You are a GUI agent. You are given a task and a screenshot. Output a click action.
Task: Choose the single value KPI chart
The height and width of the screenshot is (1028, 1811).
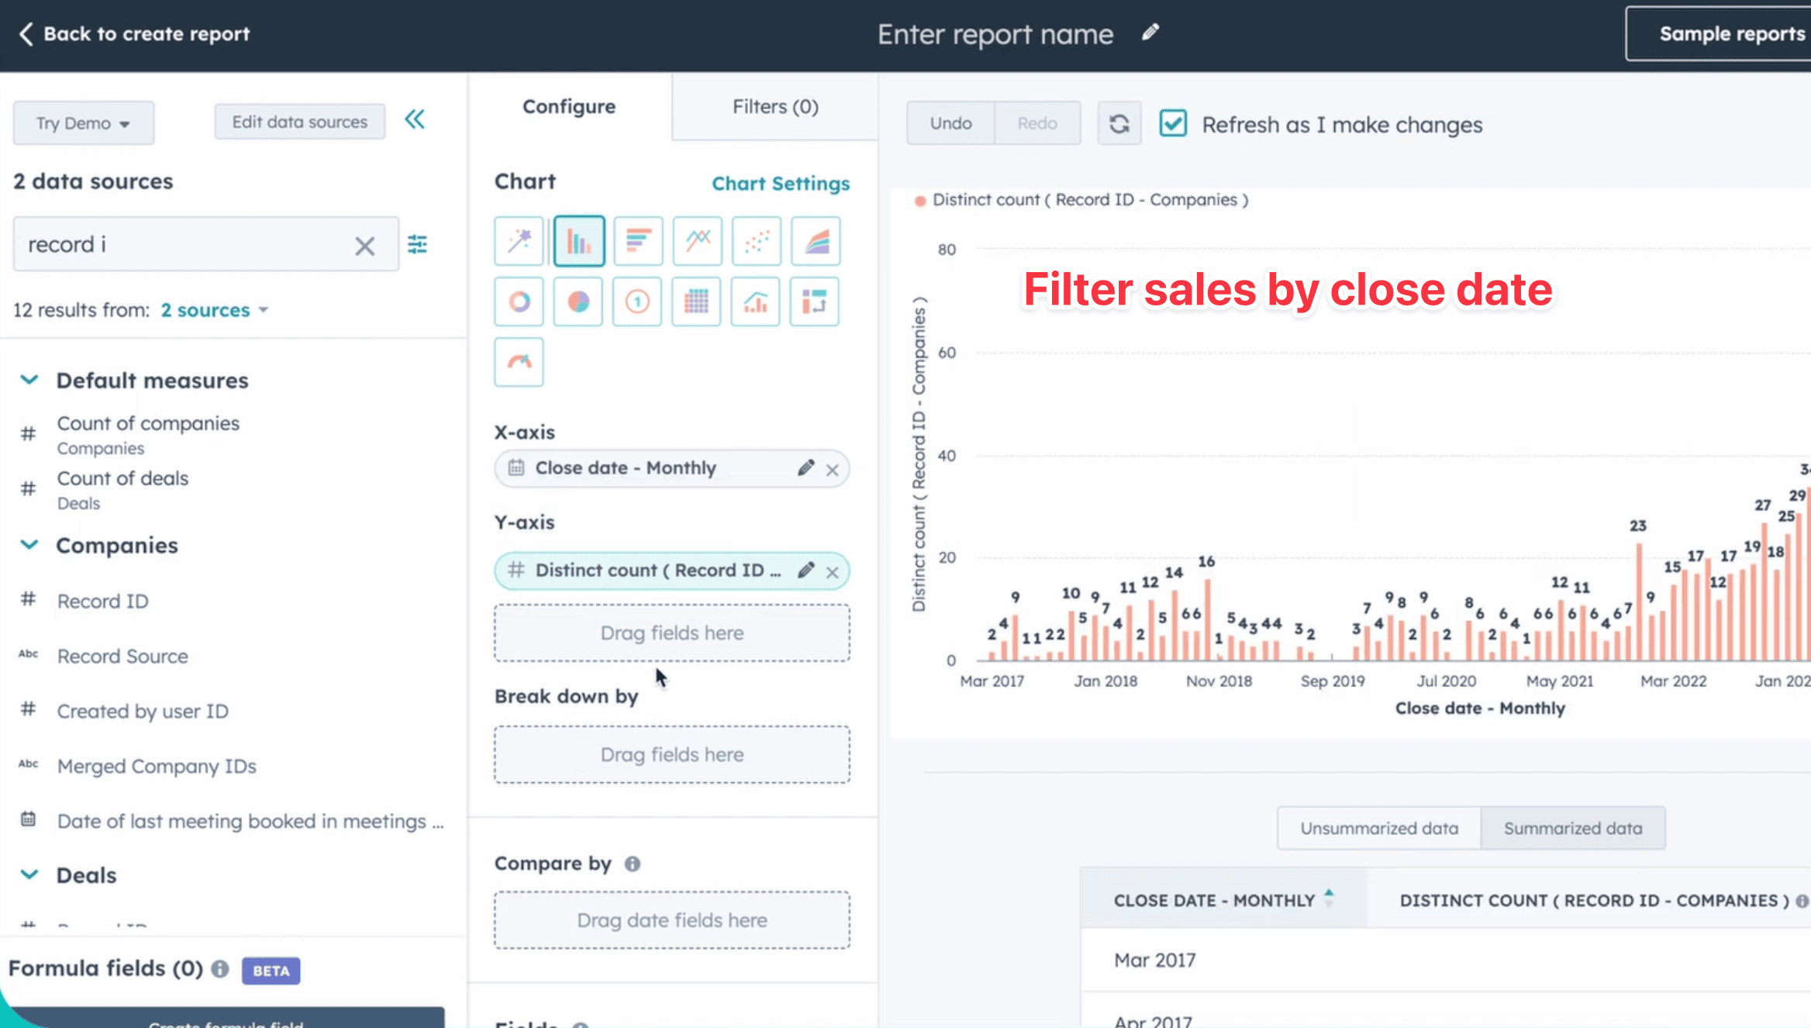click(636, 302)
